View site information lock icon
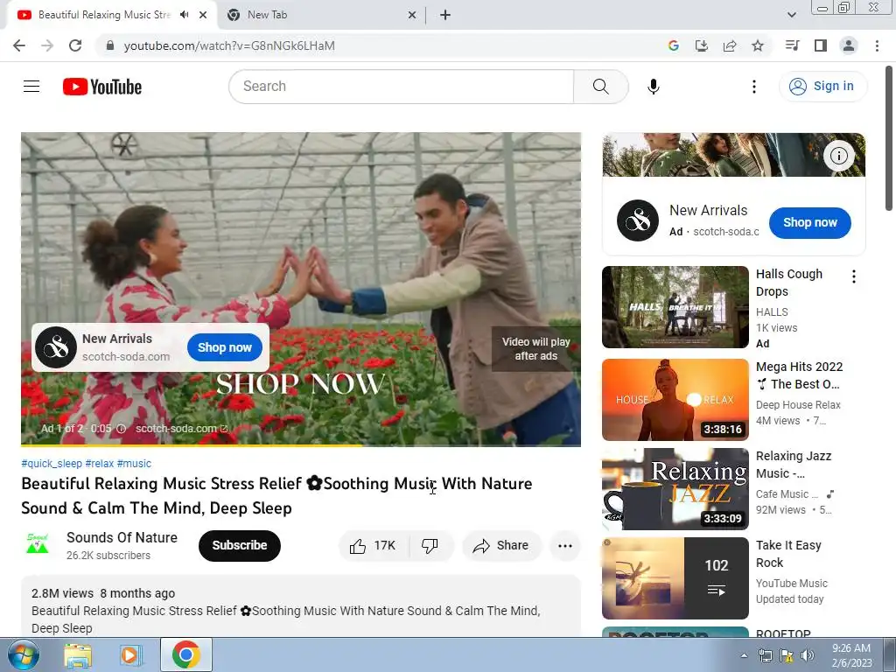 coord(110,45)
